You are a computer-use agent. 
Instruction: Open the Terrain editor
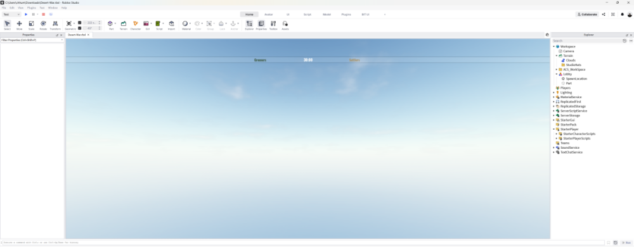pyautogui.click(x=124, y=25)
